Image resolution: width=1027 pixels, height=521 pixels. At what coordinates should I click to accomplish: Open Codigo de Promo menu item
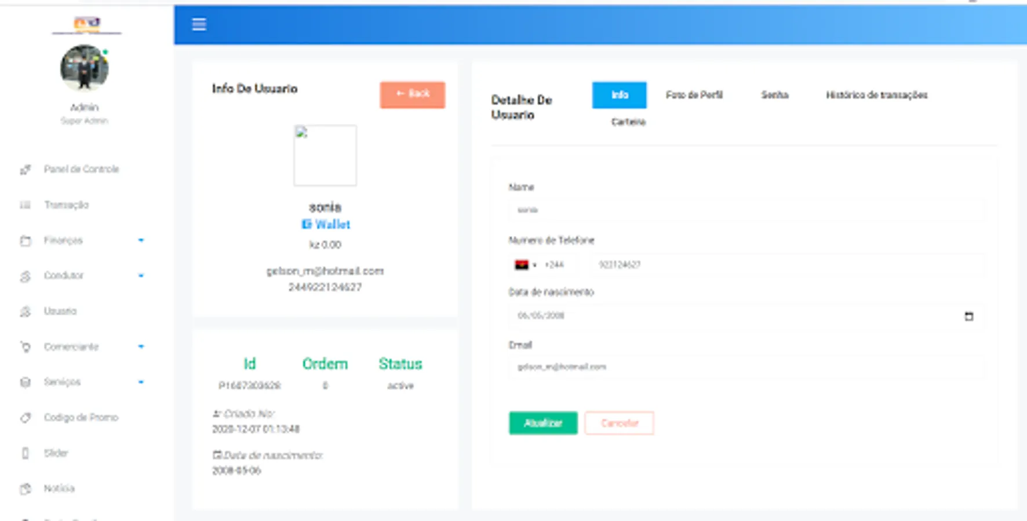coord(81,417)
